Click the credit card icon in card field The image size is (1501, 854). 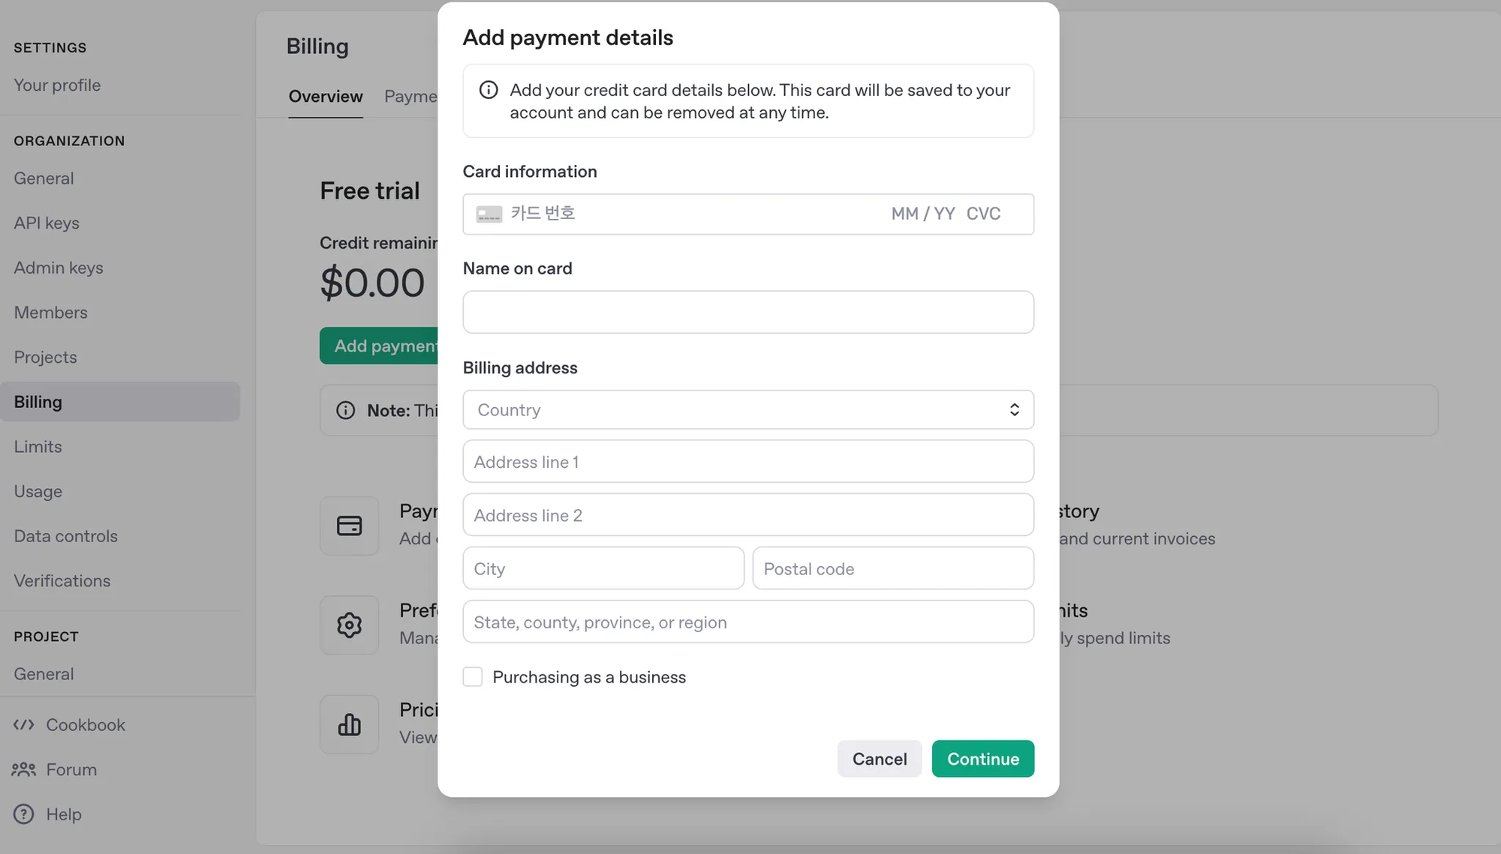(489, 214)
